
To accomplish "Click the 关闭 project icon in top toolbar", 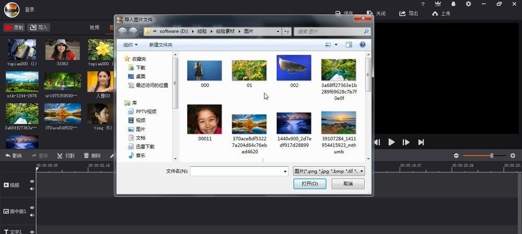I will pos(370,14).
